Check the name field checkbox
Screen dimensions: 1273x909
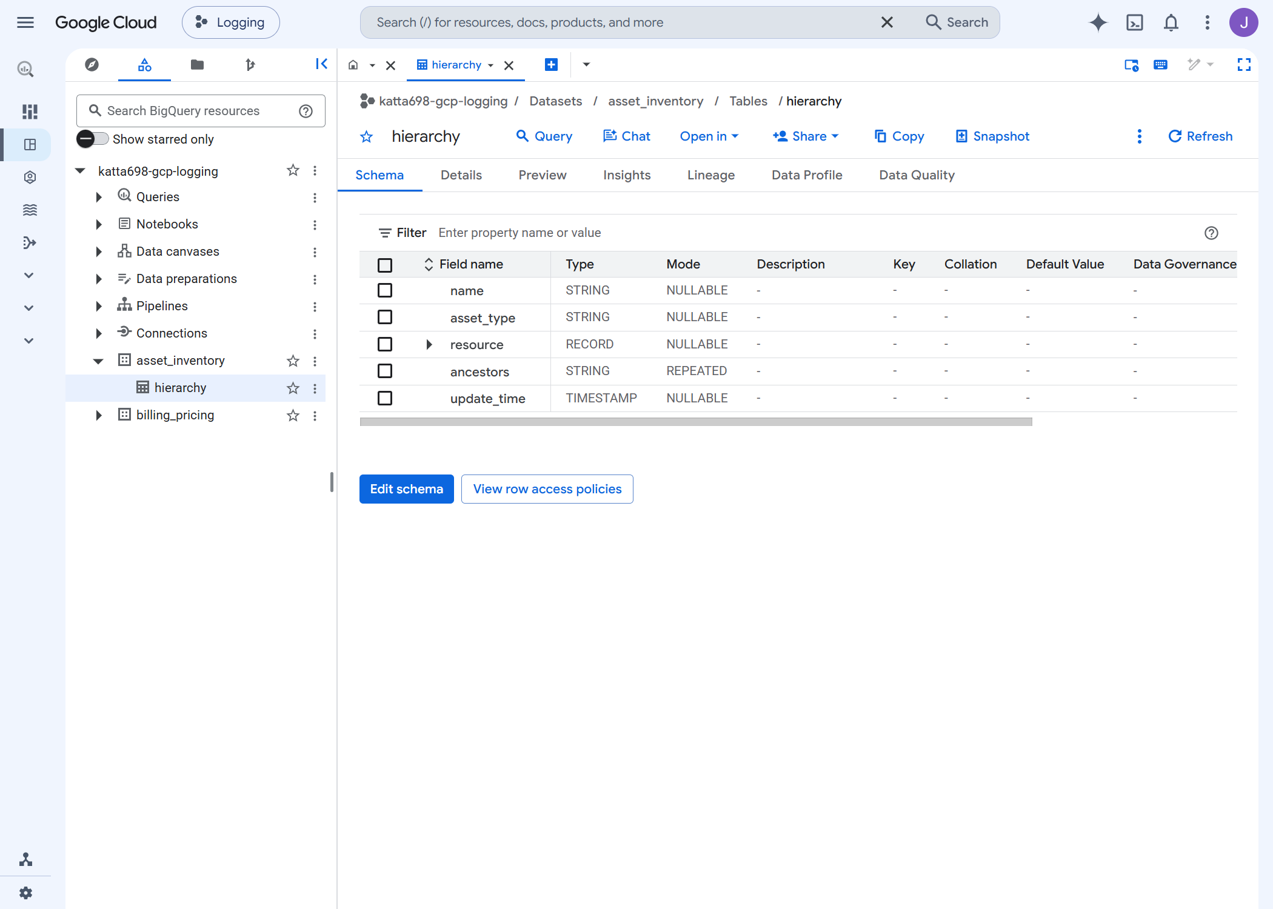pos(384,290)
